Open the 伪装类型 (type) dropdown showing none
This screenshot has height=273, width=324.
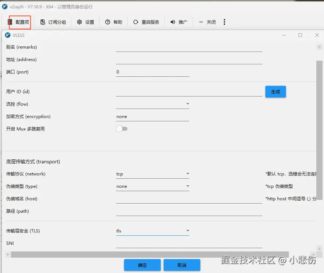click(x=153, y=186)
